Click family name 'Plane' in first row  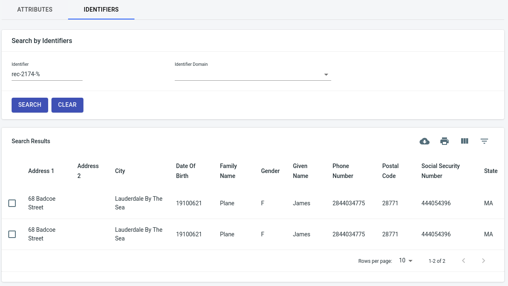(x=227, y=203)
